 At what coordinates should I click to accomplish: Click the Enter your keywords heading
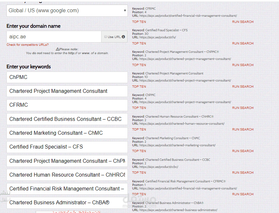click(29, 67)
